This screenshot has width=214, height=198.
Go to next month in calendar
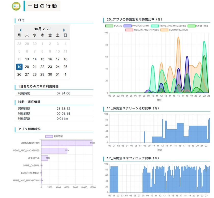(64, 30)
